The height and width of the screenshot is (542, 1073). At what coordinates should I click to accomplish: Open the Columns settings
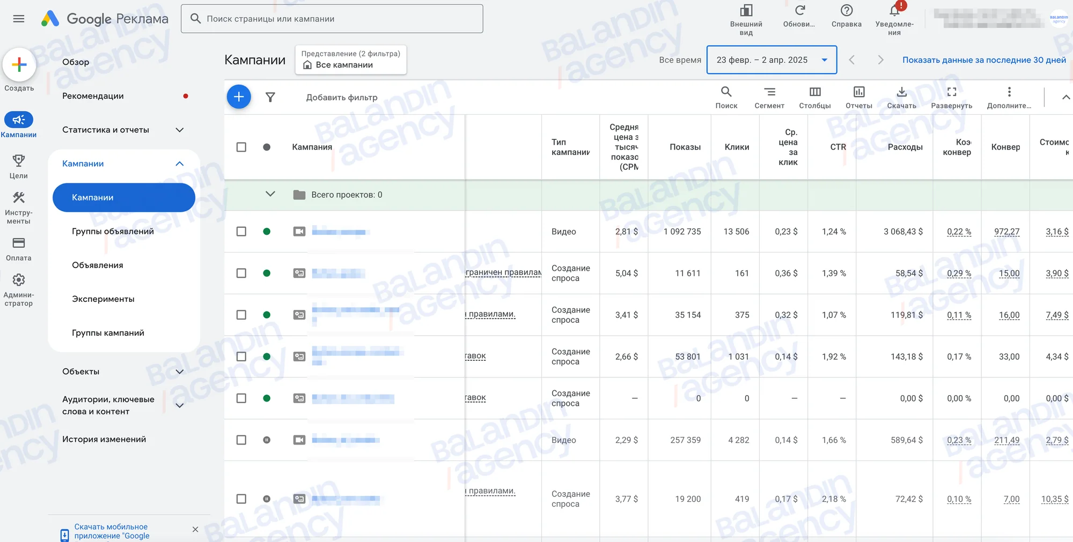coord(815,98)
